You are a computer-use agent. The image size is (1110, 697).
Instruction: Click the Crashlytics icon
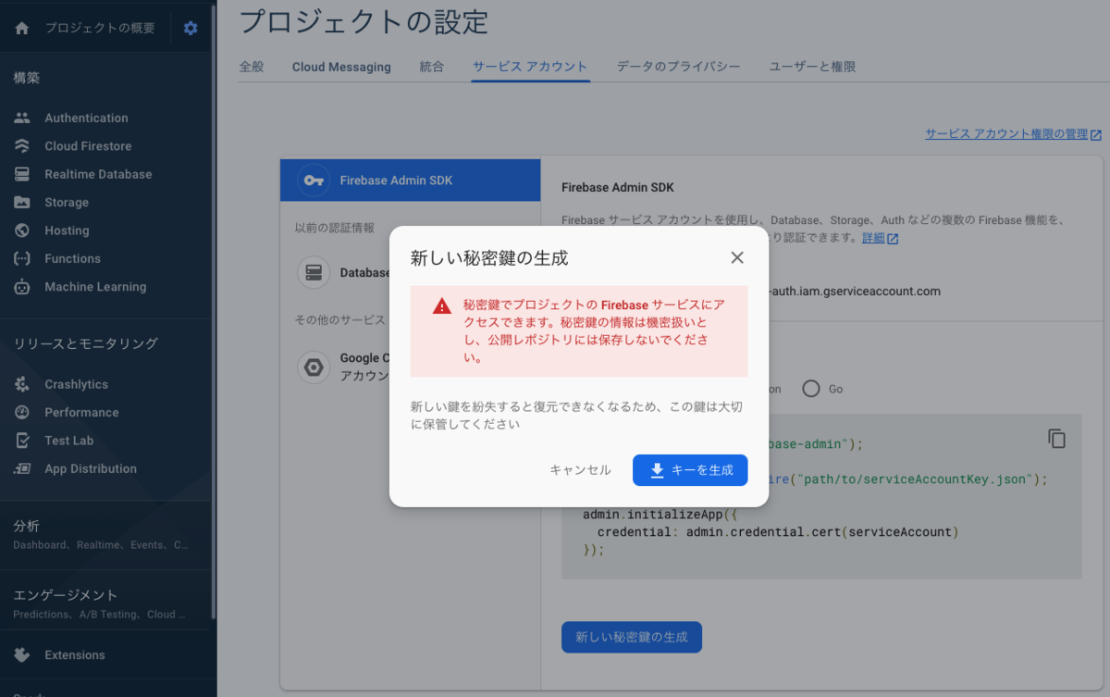tap(22, 384)
